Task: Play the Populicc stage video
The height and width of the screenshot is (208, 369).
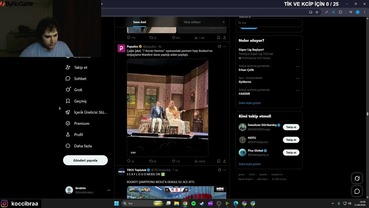Action: coord(167,108)
